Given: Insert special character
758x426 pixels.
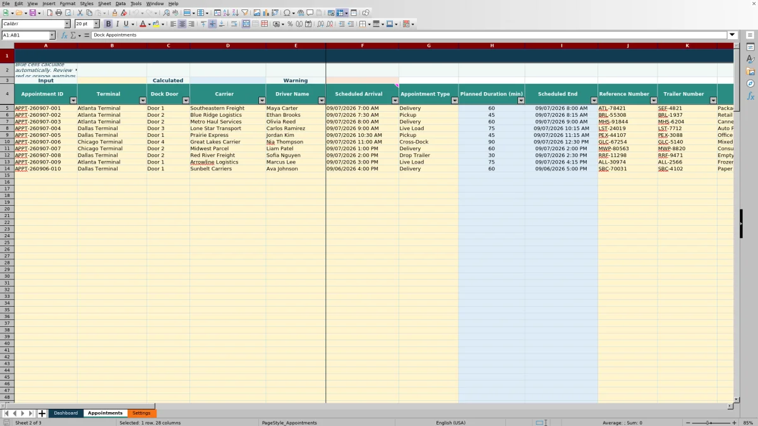Looking at the screenshot, I should coord(287,13).
